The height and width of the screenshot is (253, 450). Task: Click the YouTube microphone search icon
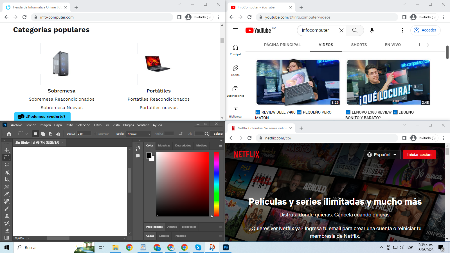pos(372,30)
